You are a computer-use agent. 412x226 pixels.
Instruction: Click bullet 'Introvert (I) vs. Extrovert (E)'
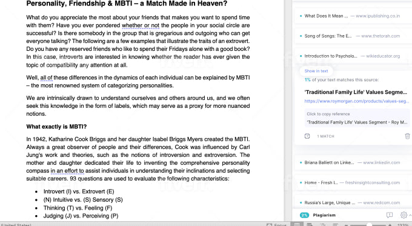point(79,191)
